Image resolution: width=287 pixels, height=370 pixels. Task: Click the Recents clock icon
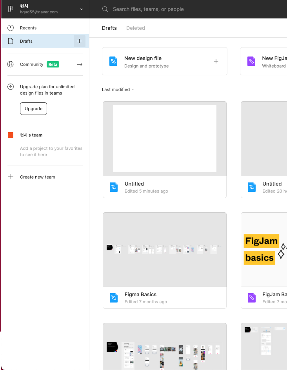point(11,28)
